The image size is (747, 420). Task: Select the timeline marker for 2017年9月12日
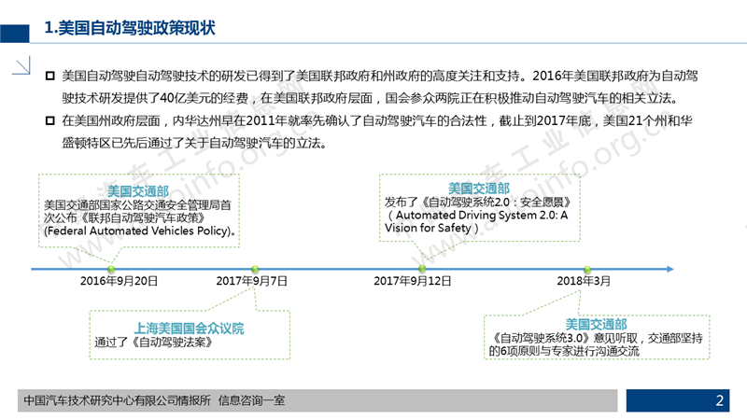click(422, 269)
